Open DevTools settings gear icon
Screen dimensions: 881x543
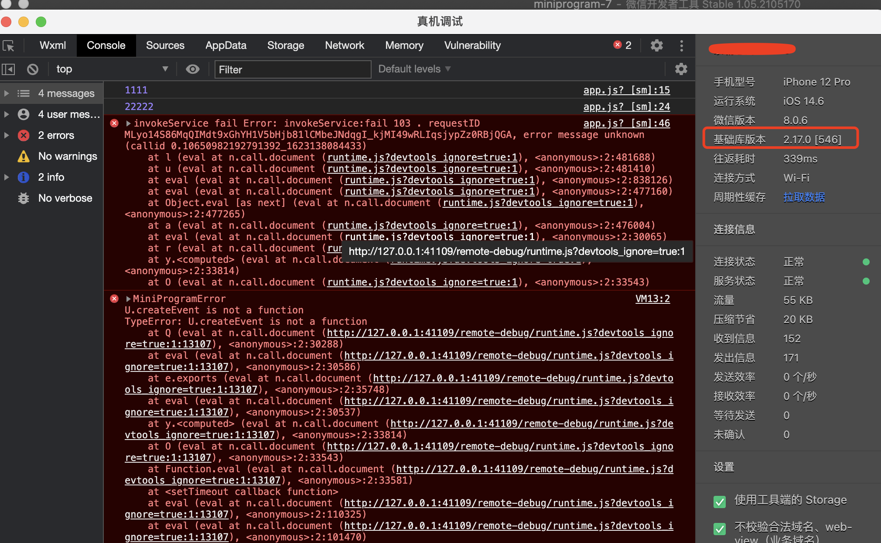click(656, 45)
